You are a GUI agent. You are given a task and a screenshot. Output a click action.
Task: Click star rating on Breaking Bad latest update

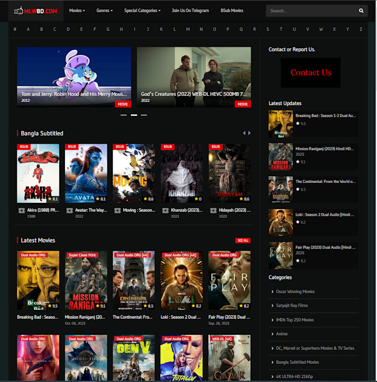pos(301,124)
